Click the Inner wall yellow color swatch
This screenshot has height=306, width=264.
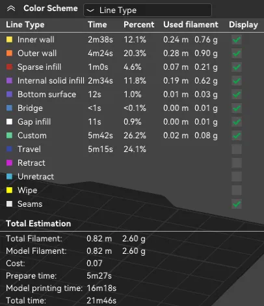[9, 40]
